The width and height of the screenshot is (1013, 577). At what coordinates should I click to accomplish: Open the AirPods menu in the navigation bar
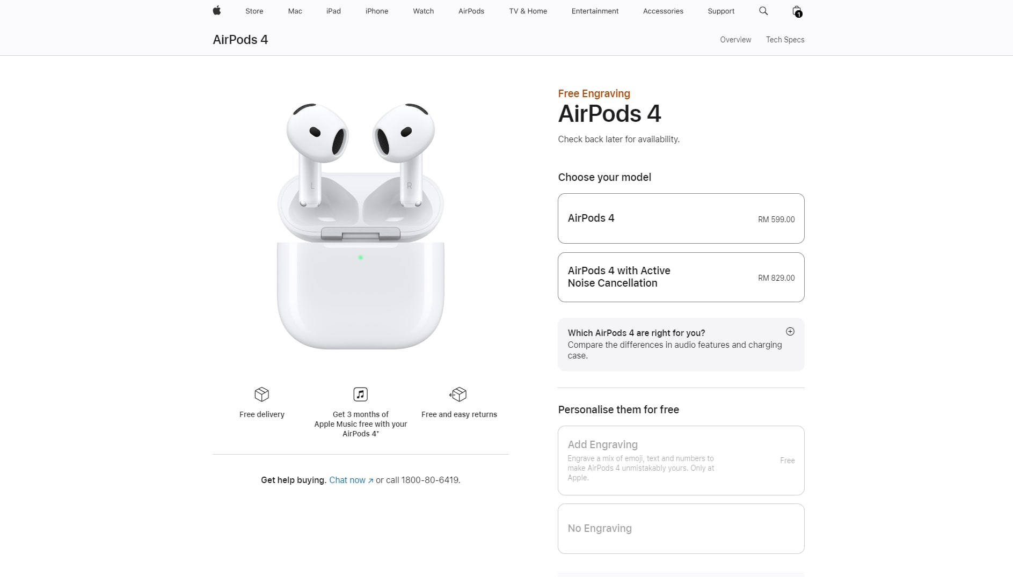tap(471, 11)
